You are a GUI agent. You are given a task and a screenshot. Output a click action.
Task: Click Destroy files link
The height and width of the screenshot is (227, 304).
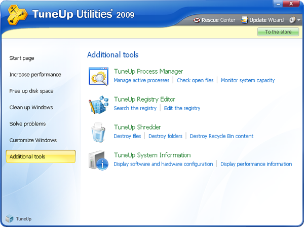(x=127, y=136)
